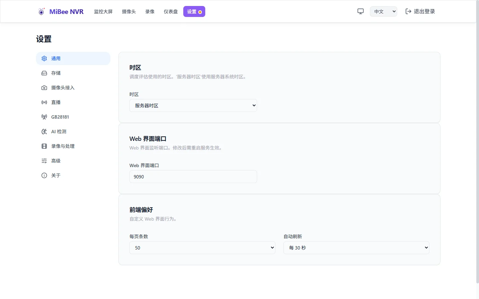Screen dimensions: 479x299
Task: Click the film icon beside 录像与处理
Action: click(x=44, y=146)
